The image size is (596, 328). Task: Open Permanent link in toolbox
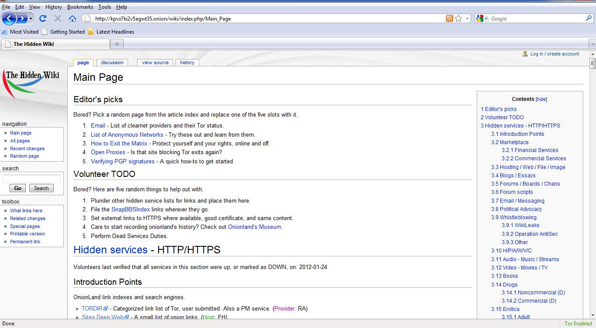tap(25, 242)
